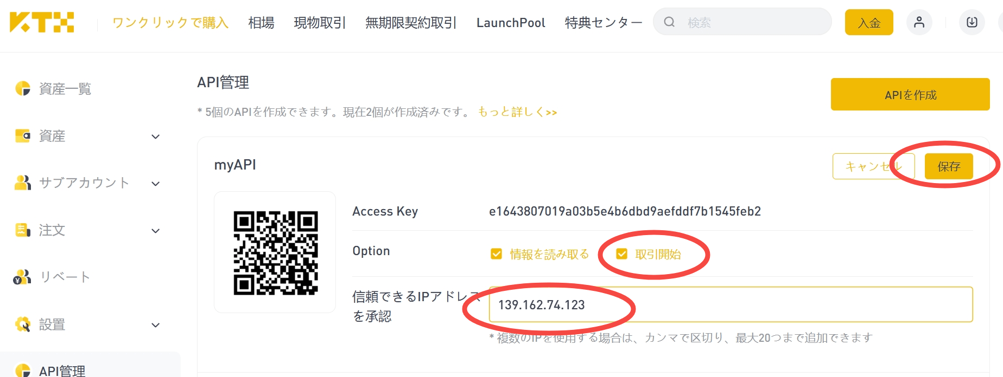Screen dimensions: 1003x377
Task: Click the API管理 page heading
Action: pos(223,82)
